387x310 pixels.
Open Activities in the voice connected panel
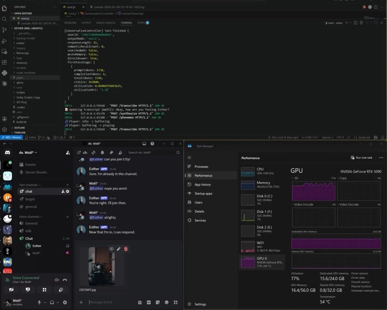tap(44, 289)
